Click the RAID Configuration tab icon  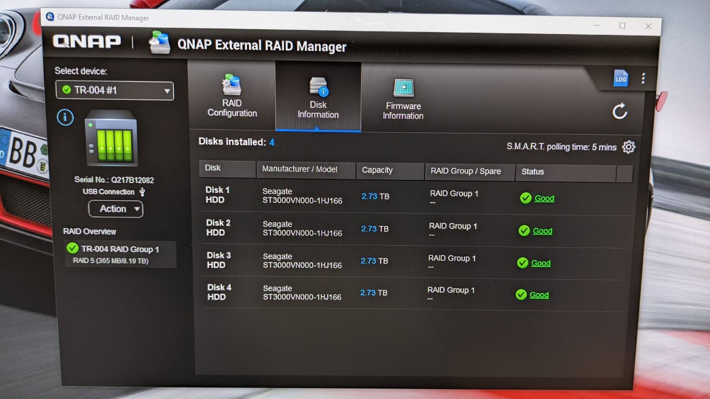232,85
